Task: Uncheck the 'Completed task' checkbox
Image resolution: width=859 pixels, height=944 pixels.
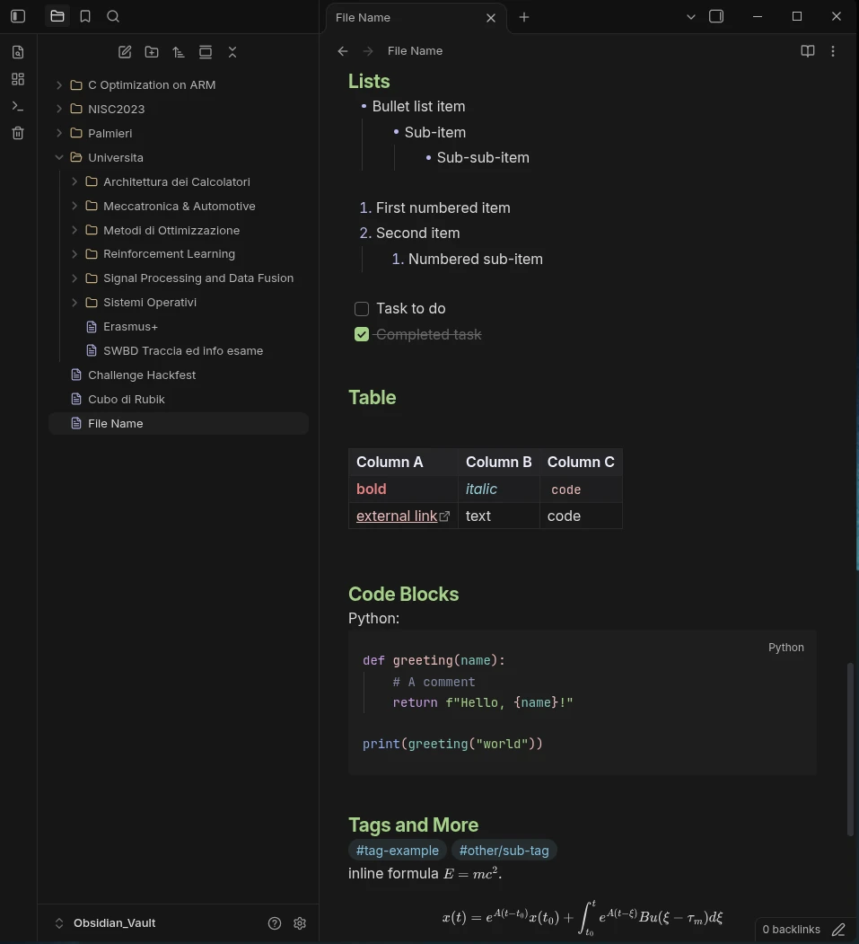Action: [x=362, y=334]
